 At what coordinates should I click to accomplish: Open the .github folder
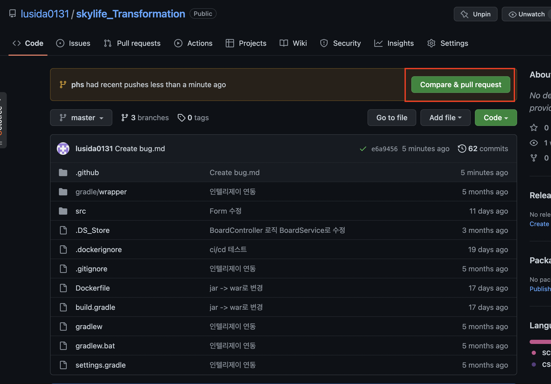point(87,172)
